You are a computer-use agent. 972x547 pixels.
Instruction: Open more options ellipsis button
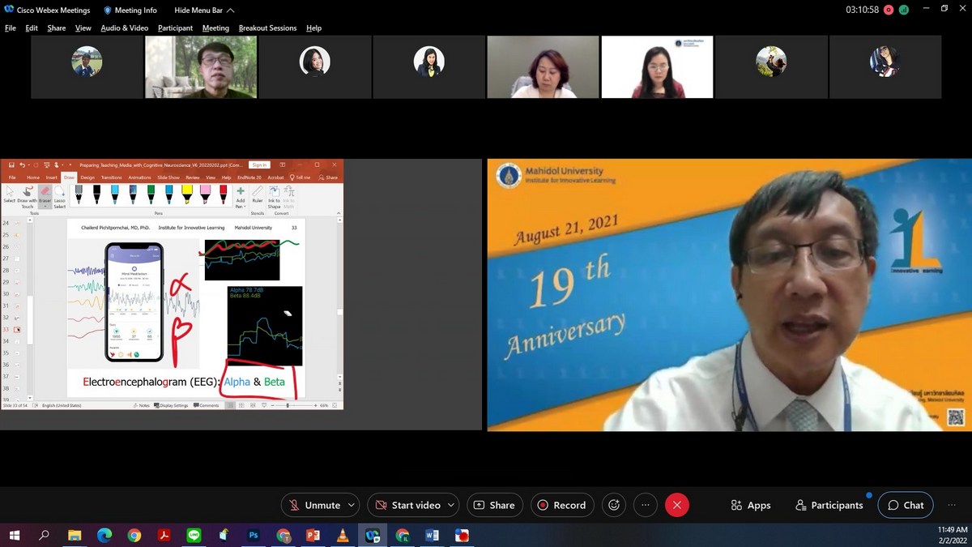[645, 505]
